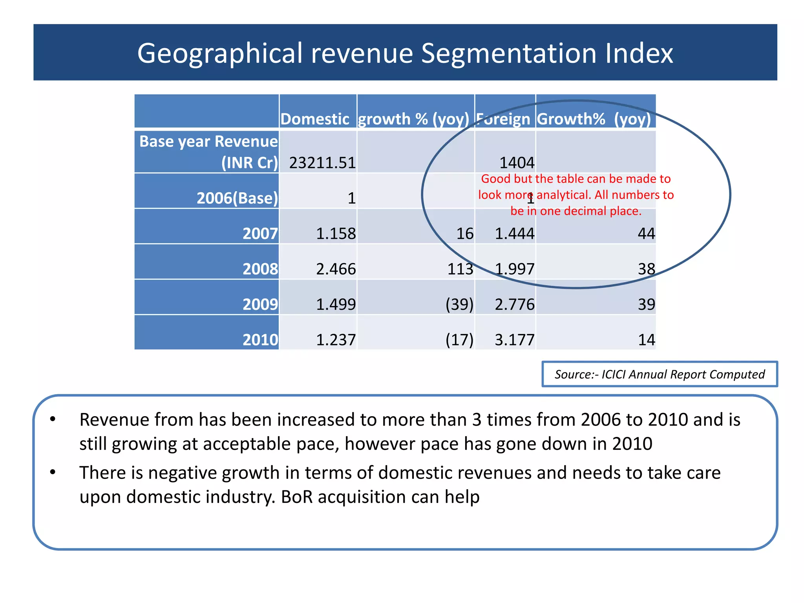Screen dimensions: 804x603
Task: Click the 2007 row label
Action: point(260,233)
